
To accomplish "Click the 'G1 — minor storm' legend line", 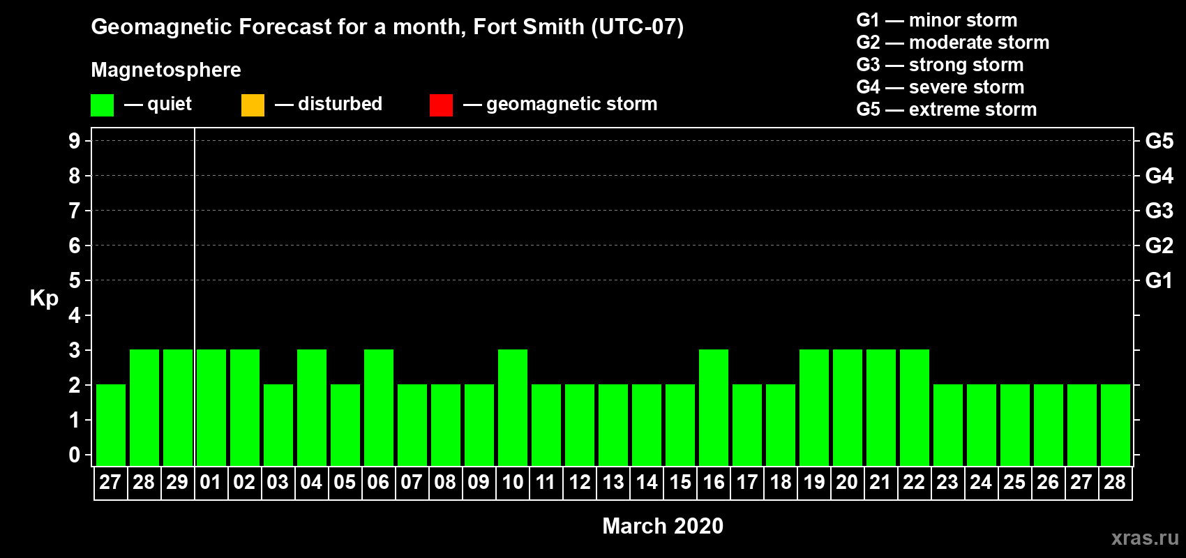I will (936, 20).
